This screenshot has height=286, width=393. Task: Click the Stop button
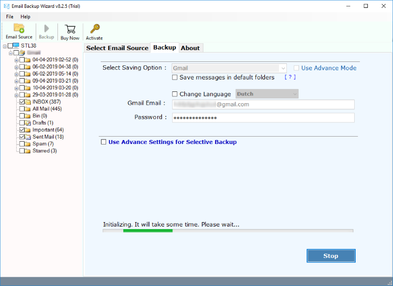[331, 256]
